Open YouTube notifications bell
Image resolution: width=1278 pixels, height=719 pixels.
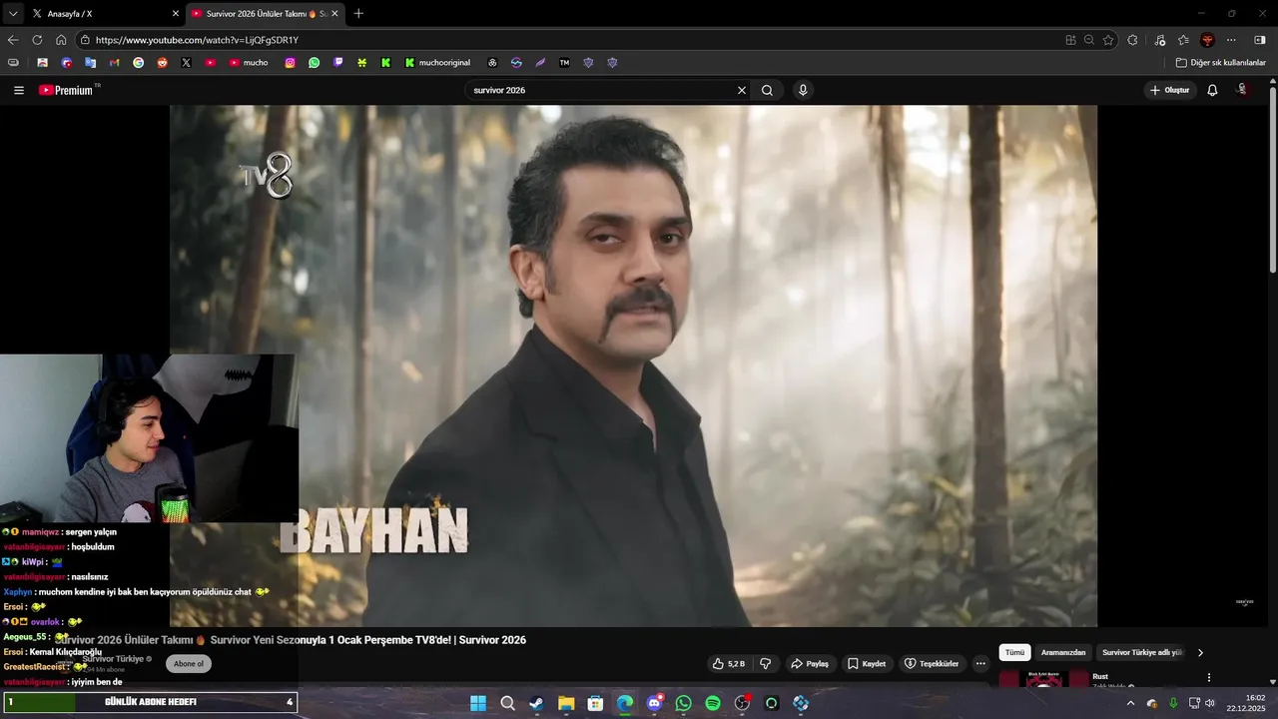pos(1212,90)
